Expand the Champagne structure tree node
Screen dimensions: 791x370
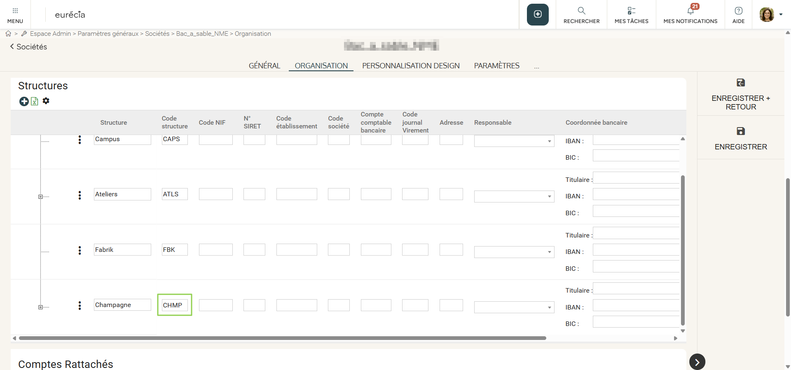pos(40,307)
